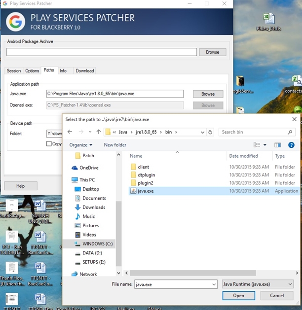Refresh the bin folder listing
Image resolution: width=302 pixels, height=310 pixels.
click(x=211, y=132)
